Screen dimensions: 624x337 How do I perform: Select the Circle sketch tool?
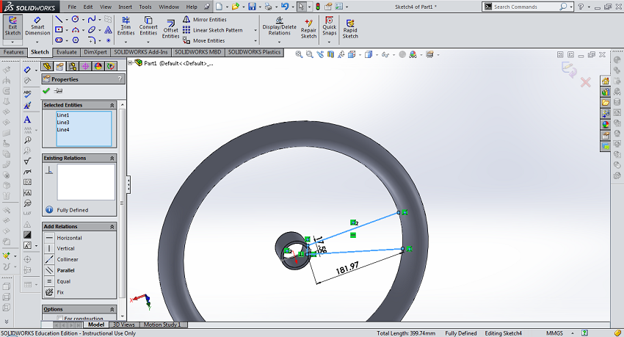coord(75,19)
